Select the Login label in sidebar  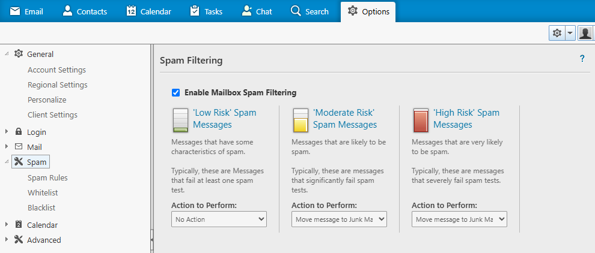[x=37, y=132]
